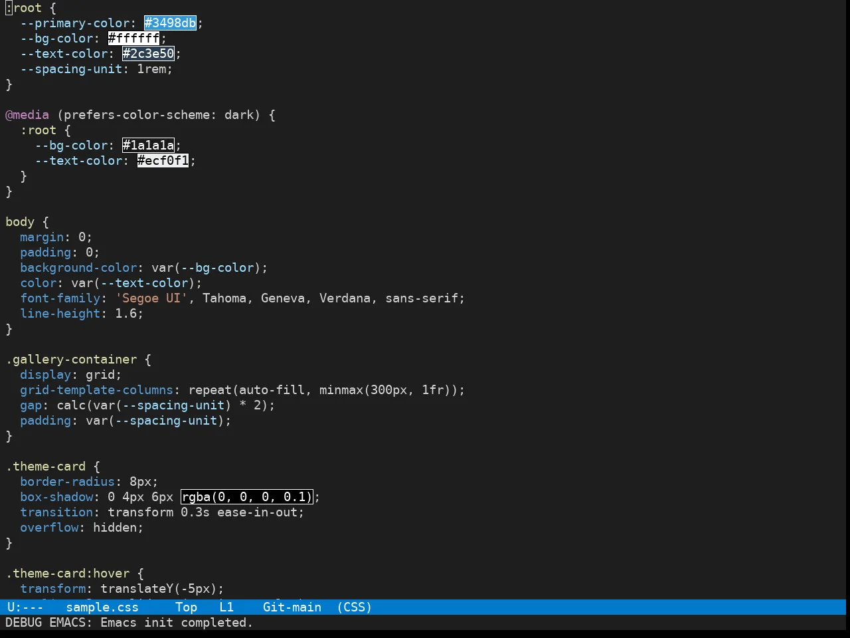Click the #ffffff color value
The height and width of the screenshot is (638, 850).
tap(134, 39)
